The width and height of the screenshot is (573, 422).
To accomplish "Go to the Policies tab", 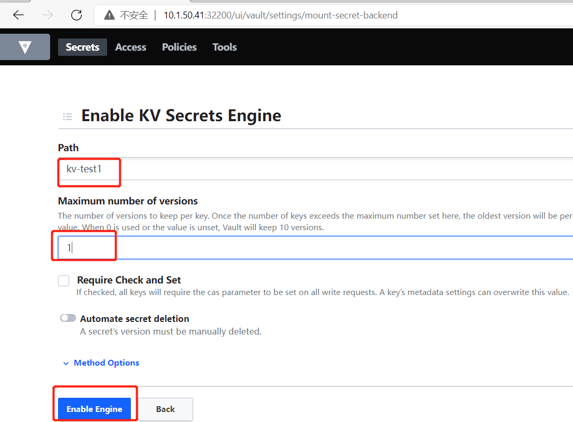I will pos(179,47).
